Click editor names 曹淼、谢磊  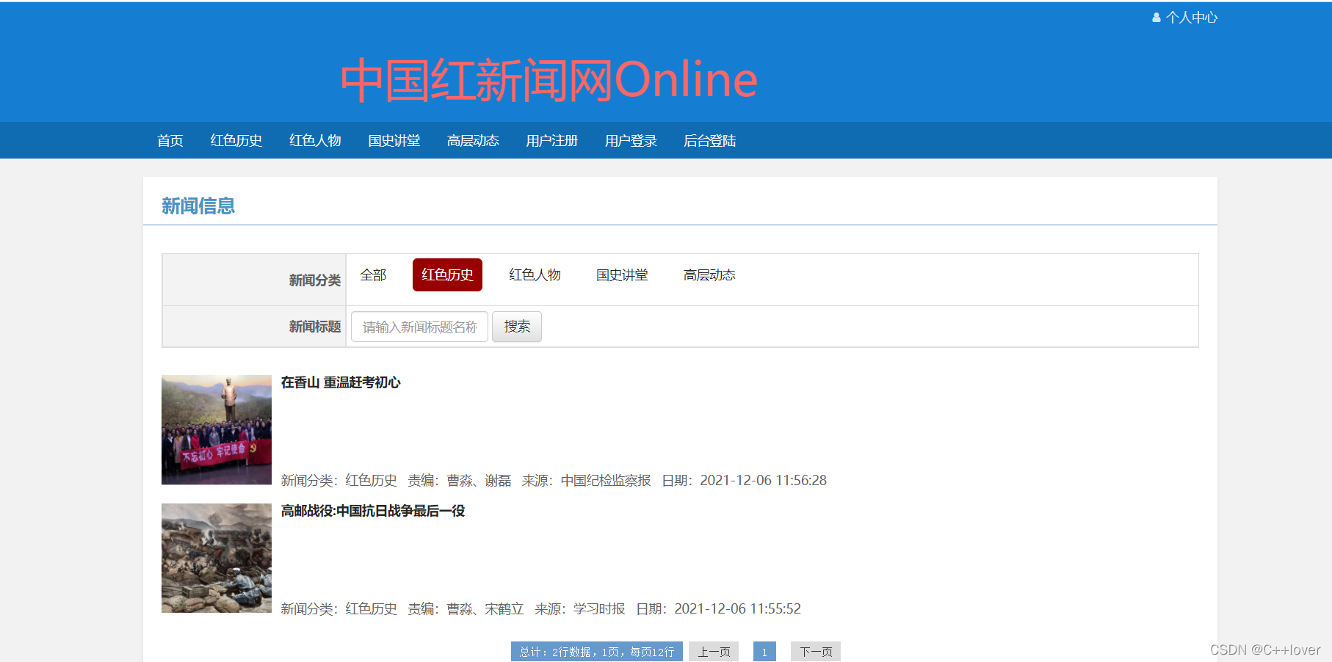[479, 480]
